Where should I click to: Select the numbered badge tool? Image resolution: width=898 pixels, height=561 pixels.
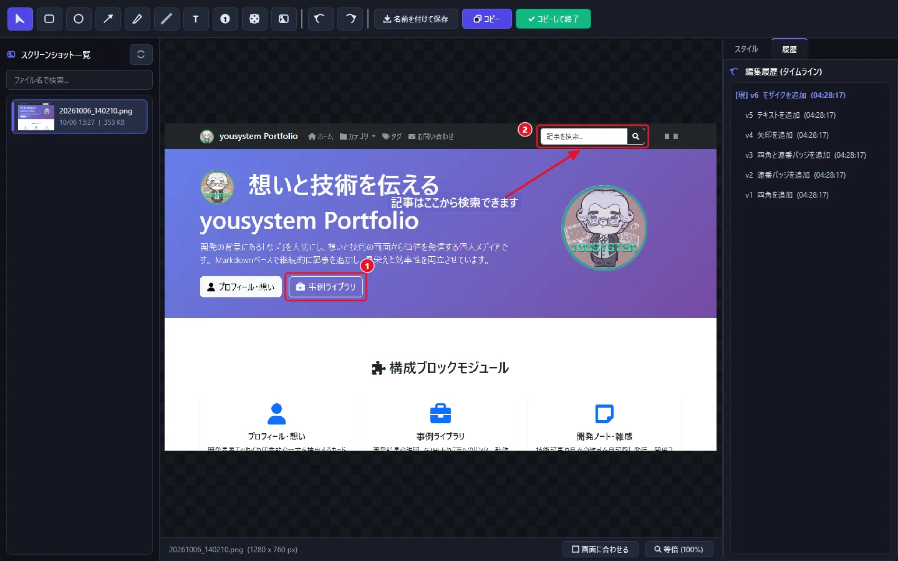[x=225, y=19]
